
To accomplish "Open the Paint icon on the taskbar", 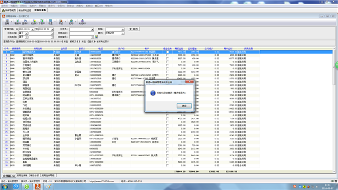I will click(49, 186).
